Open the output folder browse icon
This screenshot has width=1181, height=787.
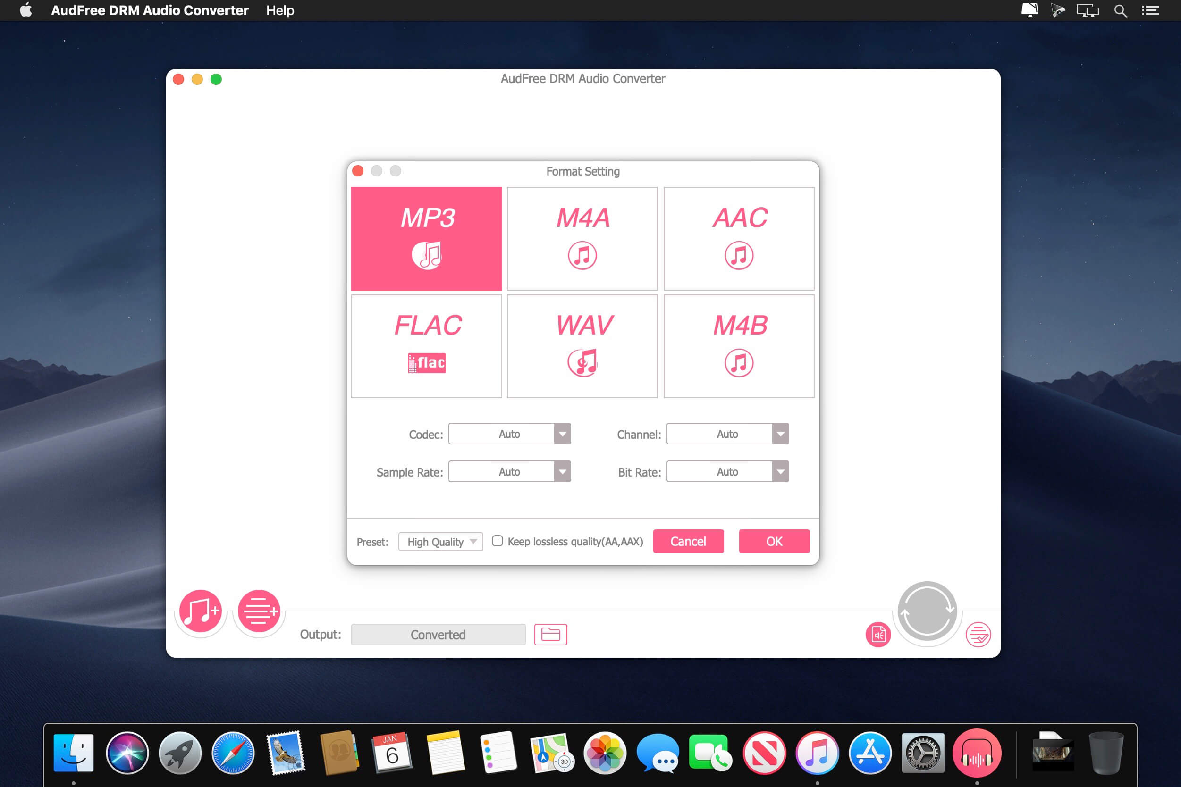pos(550,635)
